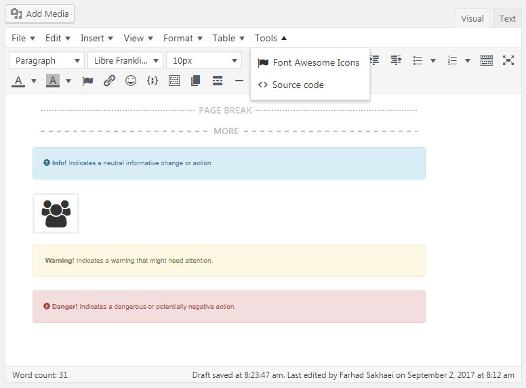Open the Table menu
This screenshot has width=526, height=388.
pos(228,38)
